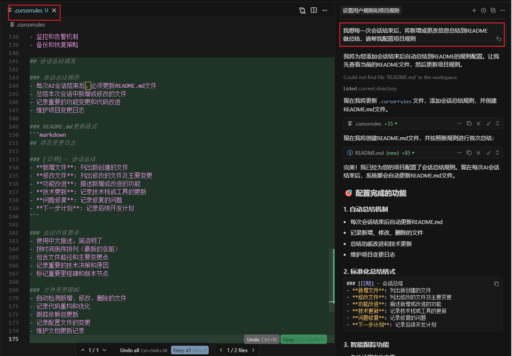
Task: Select the .cursorrules editor tab
Action: coord(32,10)
